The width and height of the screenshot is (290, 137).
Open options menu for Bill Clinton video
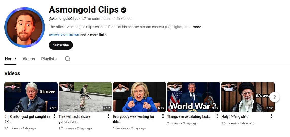click(x=54, y=116)
